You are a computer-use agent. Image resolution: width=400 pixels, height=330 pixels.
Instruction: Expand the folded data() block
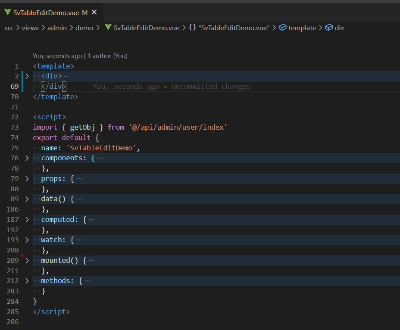pyautogui.click(x=27, y=199)
